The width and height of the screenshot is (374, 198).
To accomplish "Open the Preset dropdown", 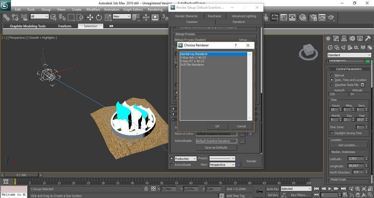I will pos(222,158).
